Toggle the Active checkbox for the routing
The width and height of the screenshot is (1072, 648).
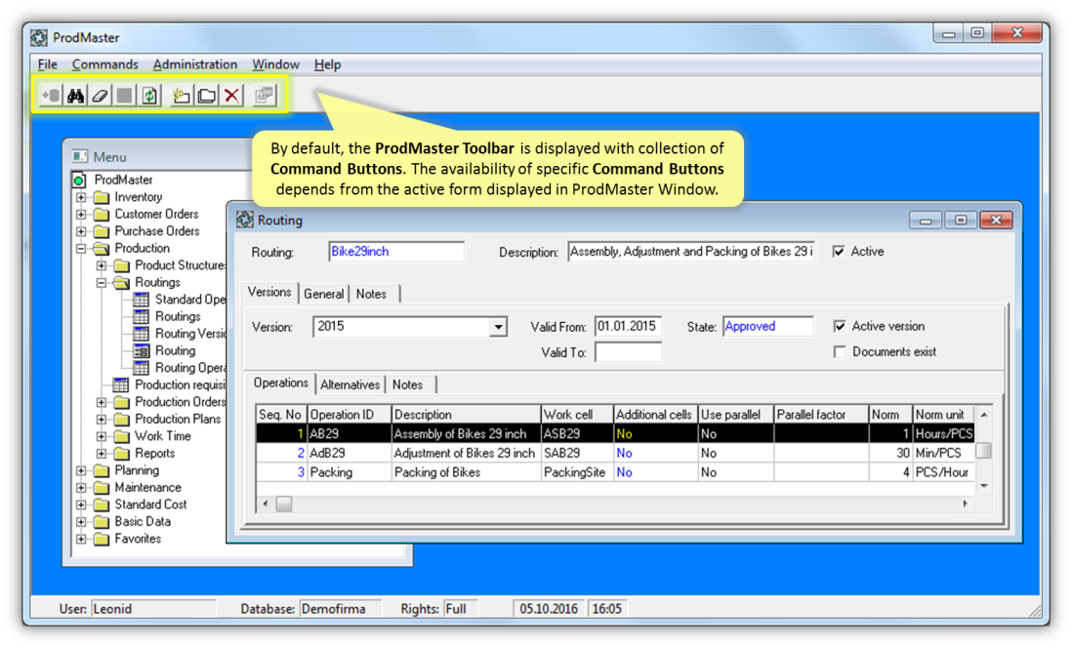839,252
